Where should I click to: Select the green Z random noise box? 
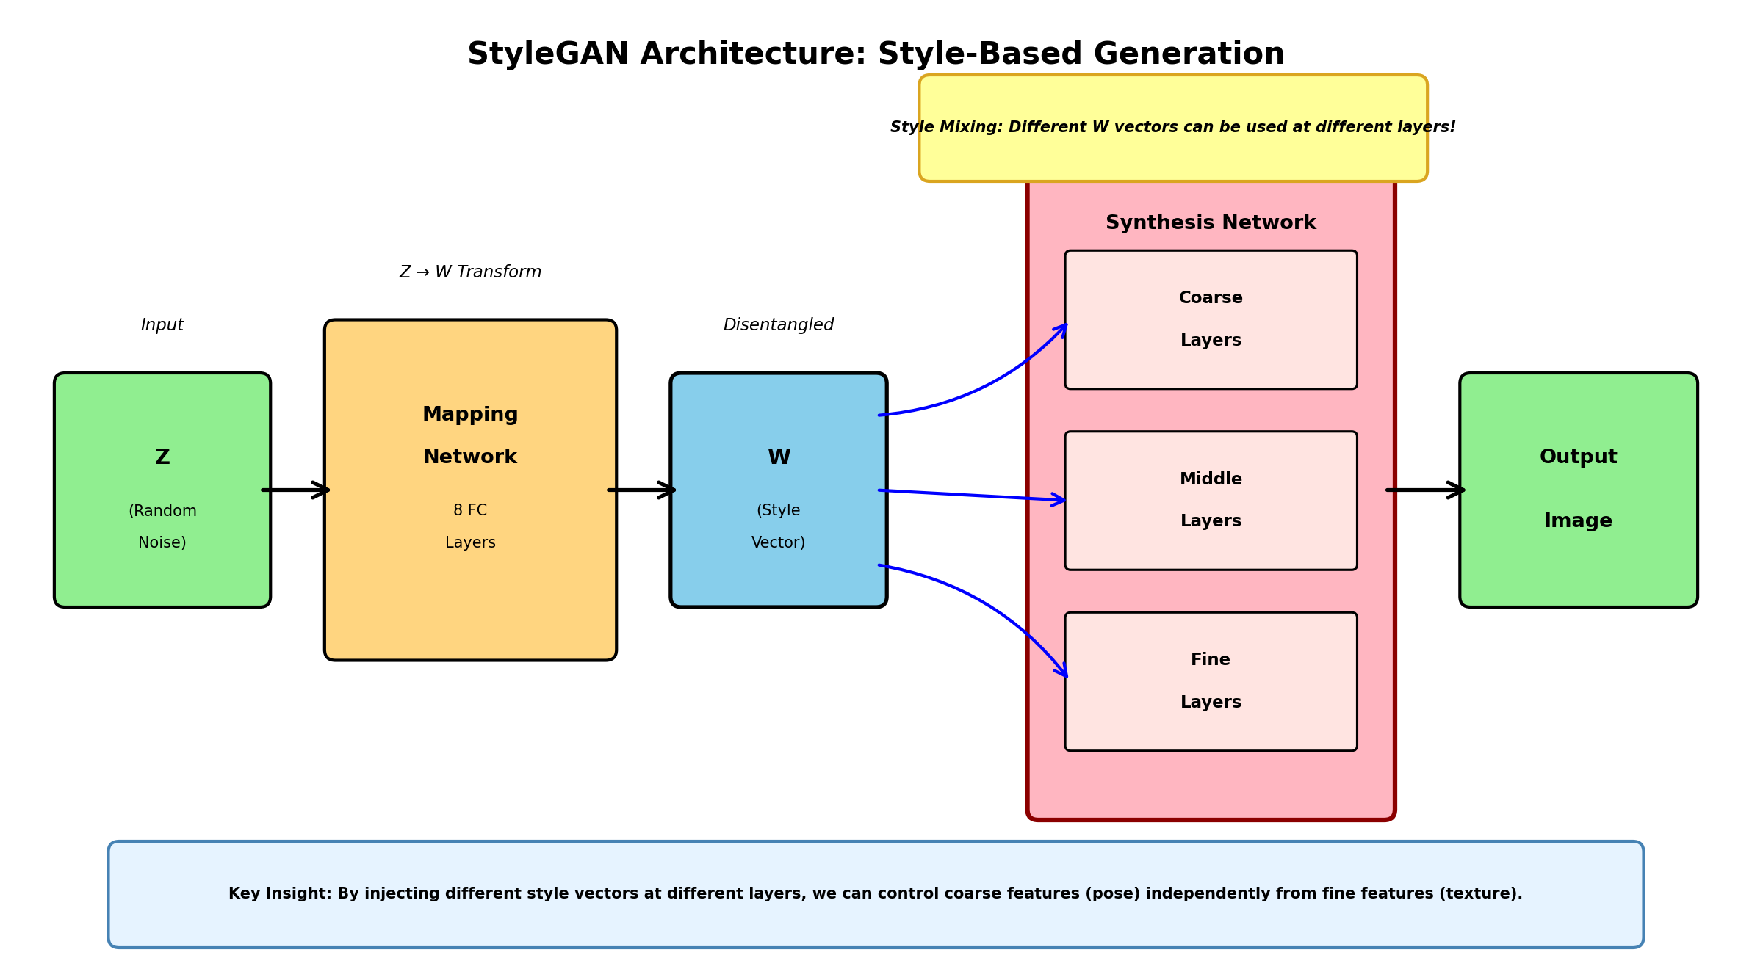pyautogui.click(x=162, y=490)
